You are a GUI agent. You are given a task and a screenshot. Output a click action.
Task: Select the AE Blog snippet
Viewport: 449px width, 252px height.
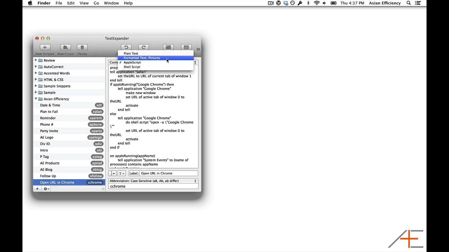pos(69,170)
